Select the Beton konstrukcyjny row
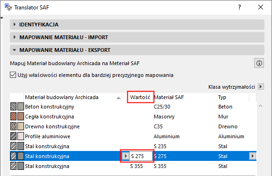The width and height of the screenshot is (272, 176). 133,107
